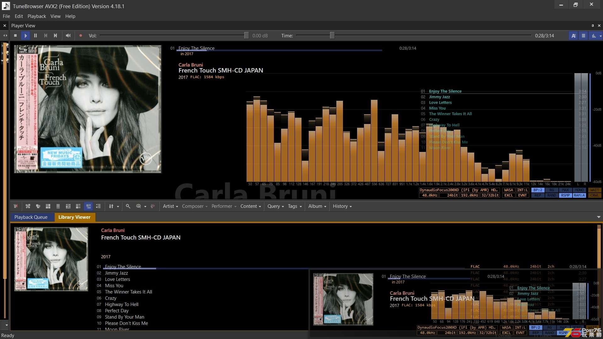Skip to the next track
This screenshot has height=339, width=603.
[x=56, y=36]
